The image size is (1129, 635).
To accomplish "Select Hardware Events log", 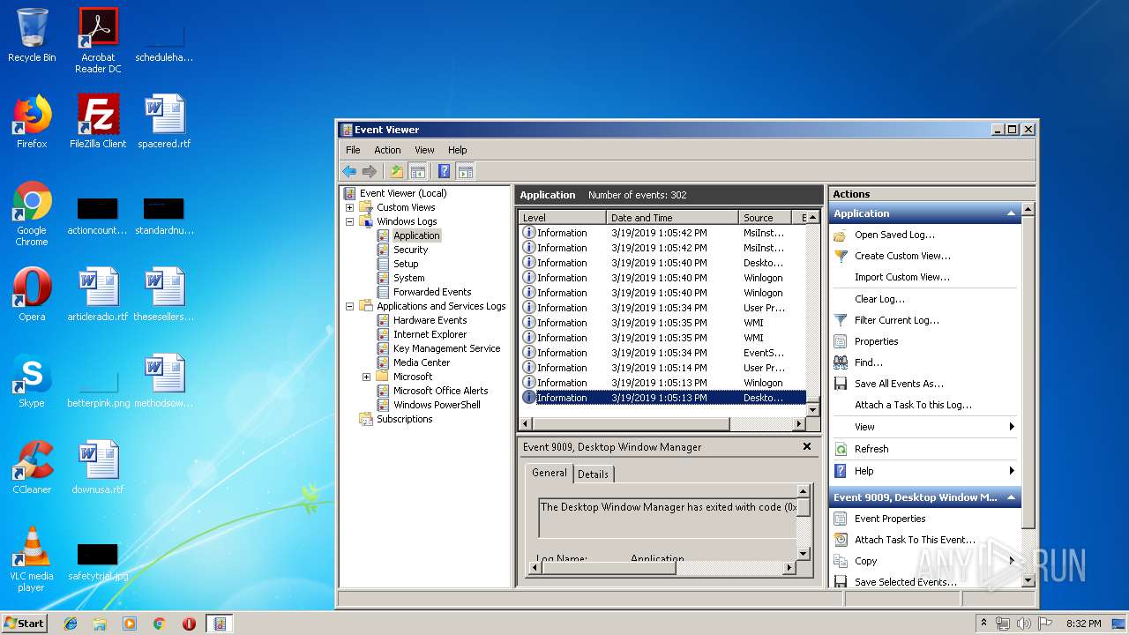I will (430, 320).
